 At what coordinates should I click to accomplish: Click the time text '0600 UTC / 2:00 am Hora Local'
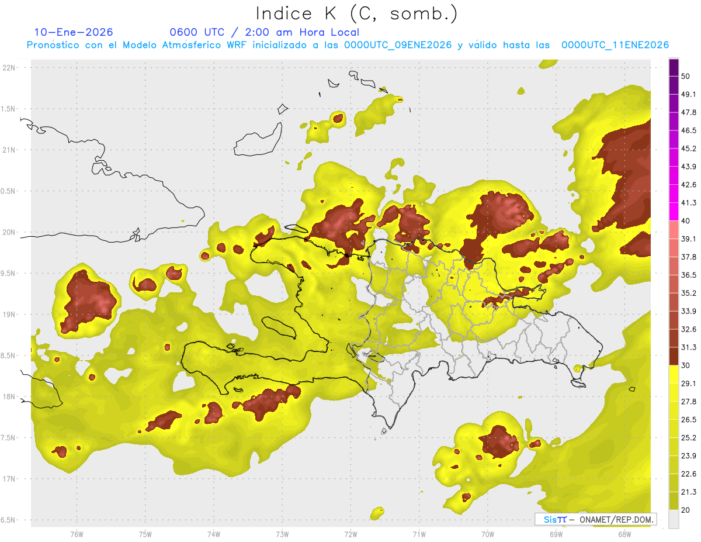[x=264, y=32]
